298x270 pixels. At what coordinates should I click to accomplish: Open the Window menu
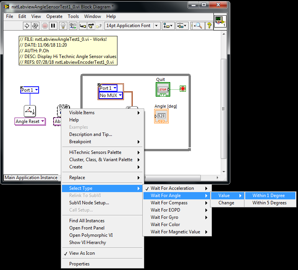click(93, 16)
